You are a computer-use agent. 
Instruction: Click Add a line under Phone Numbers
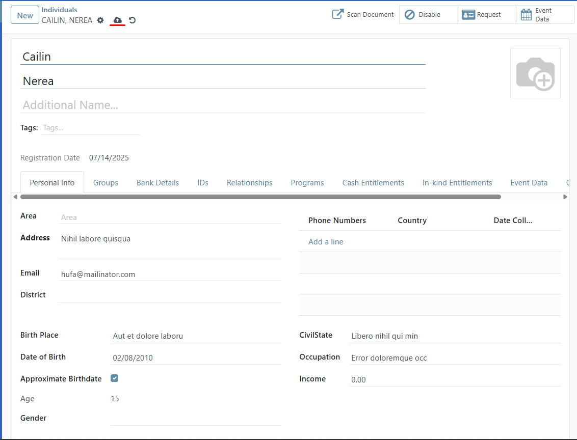tap(326, 241)
